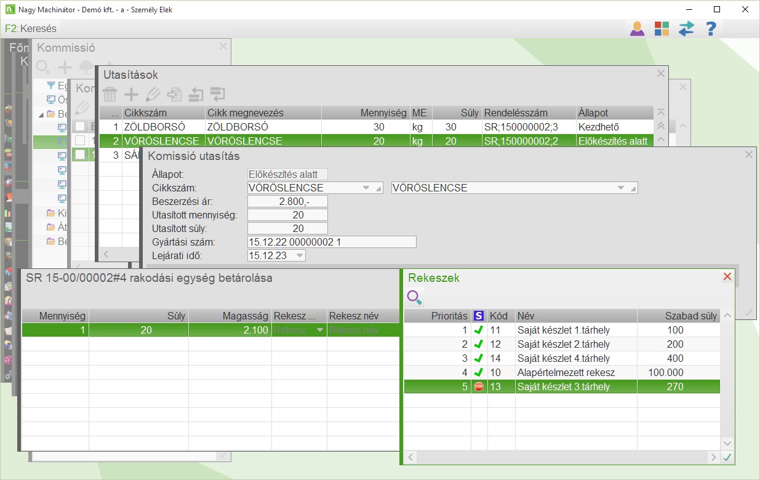Click the 100.000 free weight cell
The height and width of the screenshot is (480, 760).
tap(679, 372)
